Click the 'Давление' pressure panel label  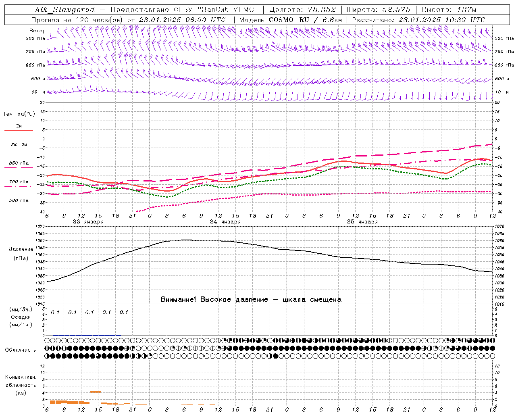tap(21, 249)
